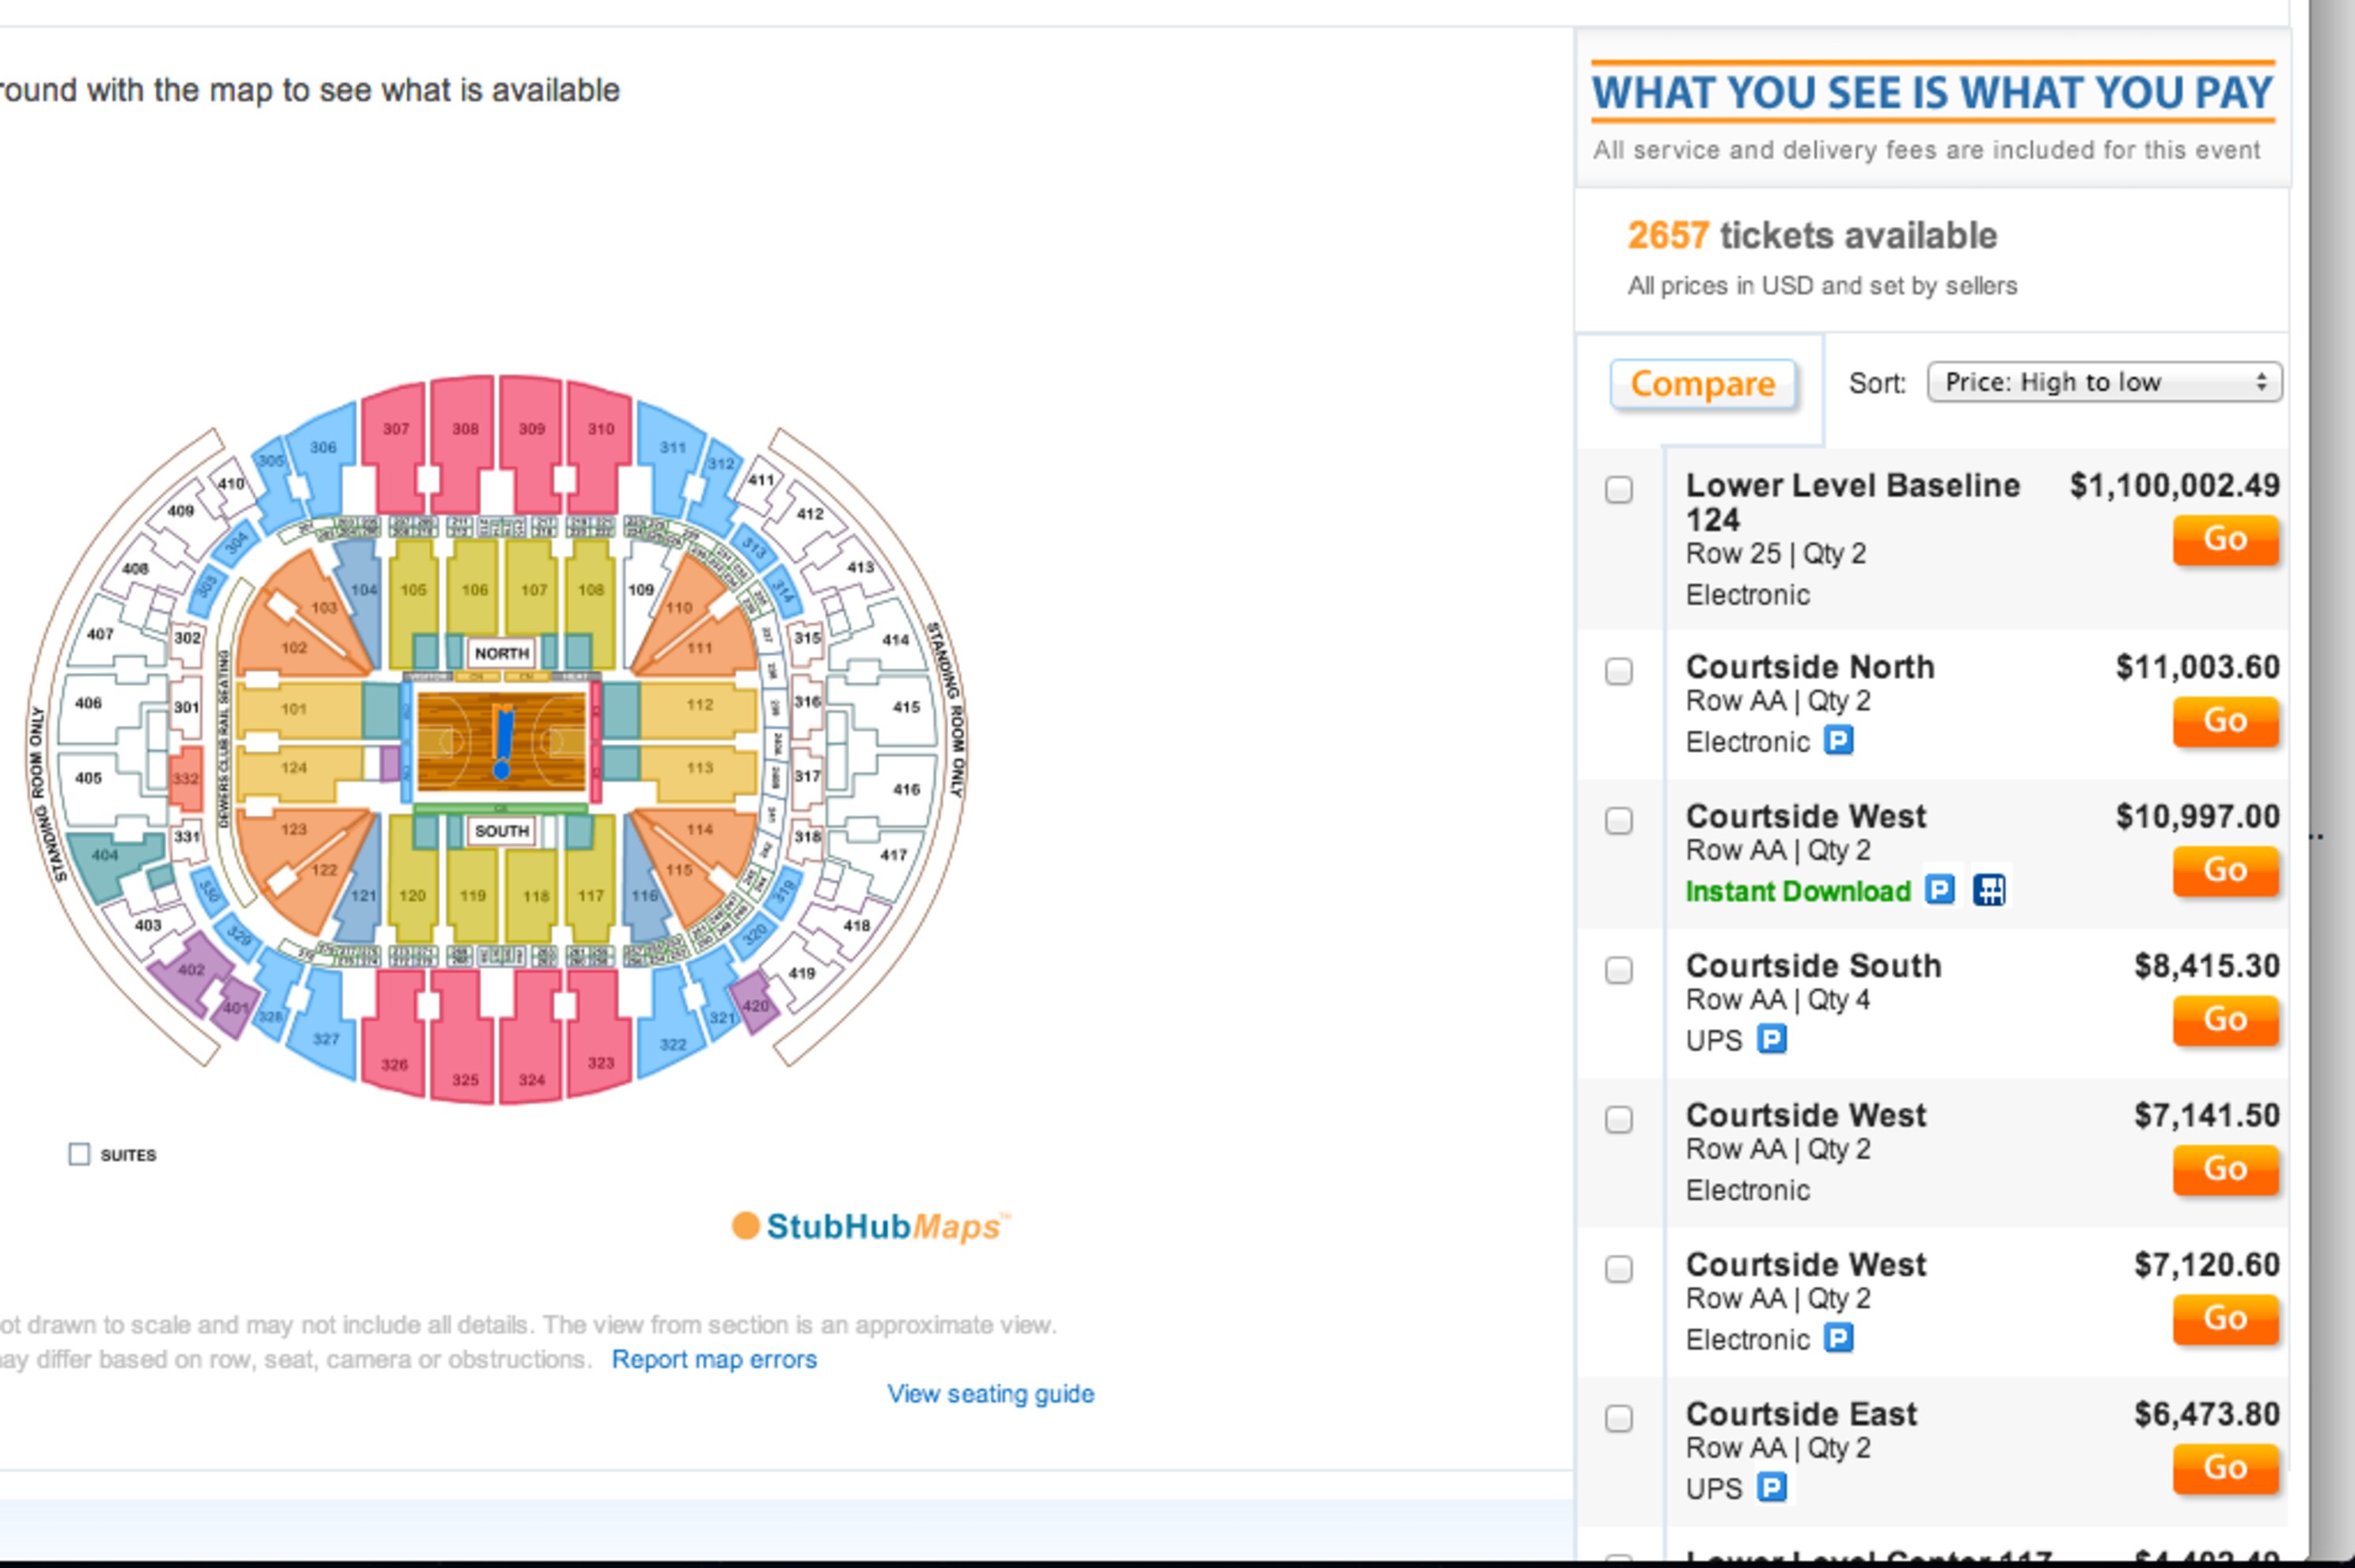Click the orange StubHub Maps logo

pos(870,1226)
